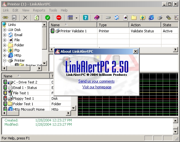
Task: Sort by Name column in top list
Action: coord(73,25)
